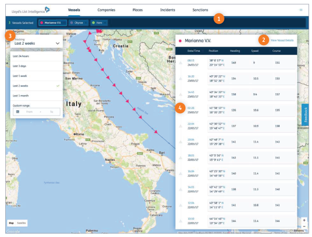Choose Last 24 hours tracking option

(x=37, y=56)
